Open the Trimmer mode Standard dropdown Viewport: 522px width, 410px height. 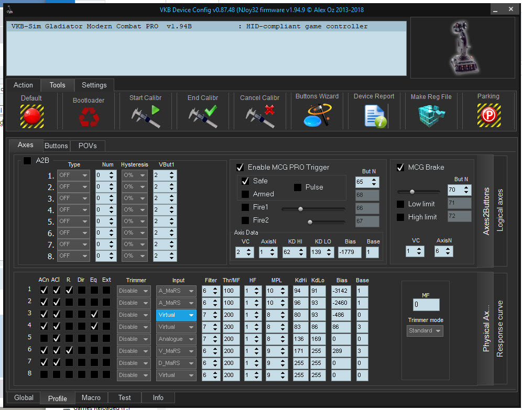point(425,331)
